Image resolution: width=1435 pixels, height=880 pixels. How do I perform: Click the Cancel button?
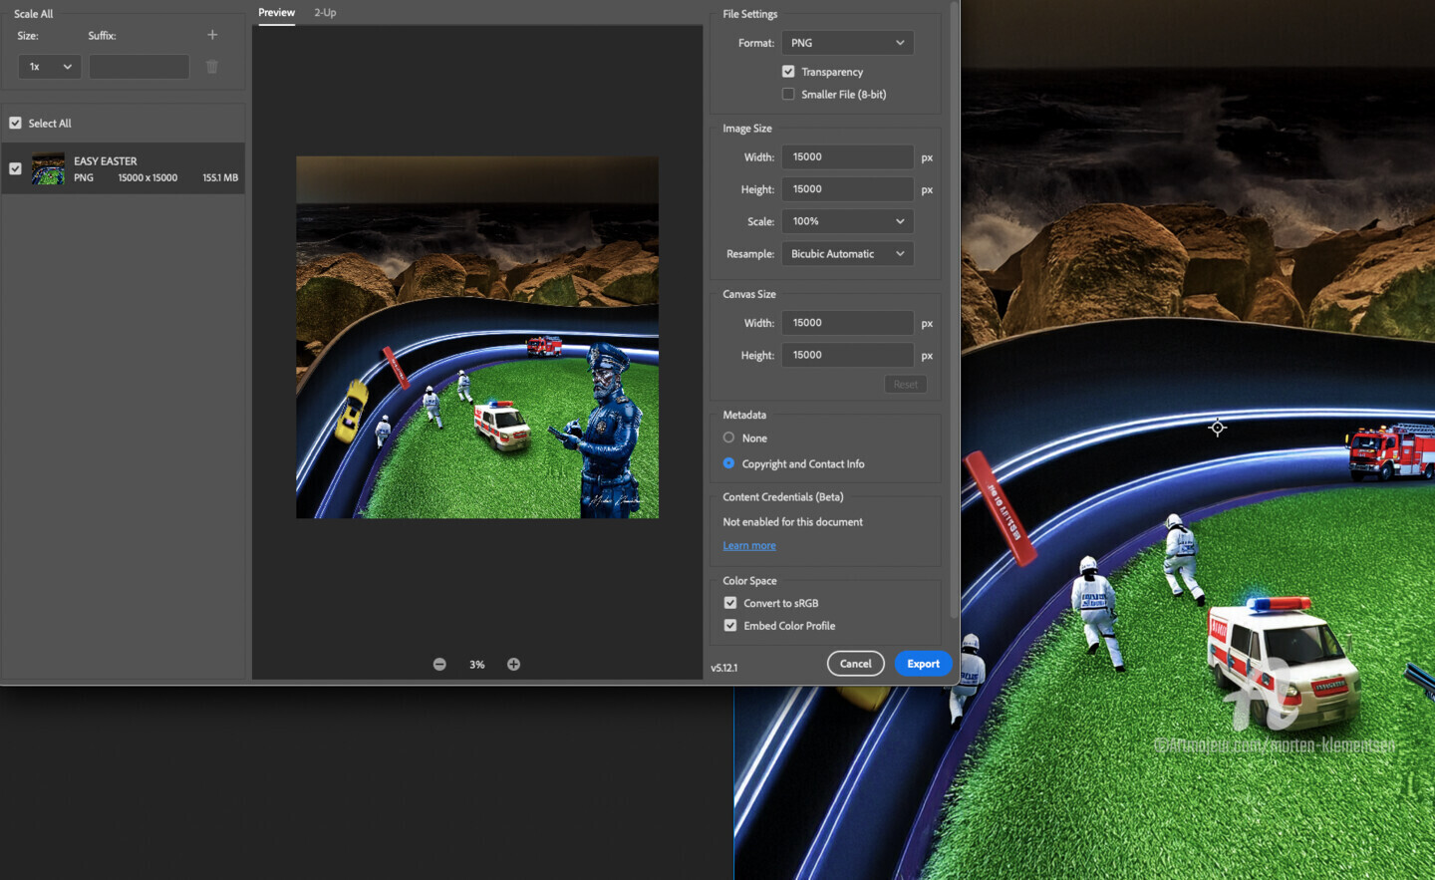point(855,664)
